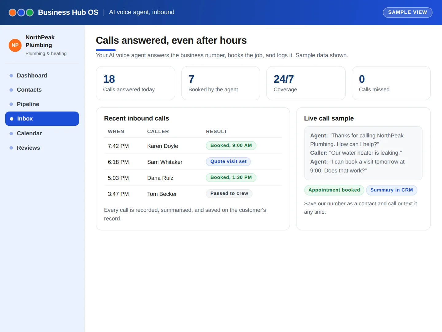Click the Calls missed stat card
The width and height of the screenshot is (442, 332).
pos(391,83)
